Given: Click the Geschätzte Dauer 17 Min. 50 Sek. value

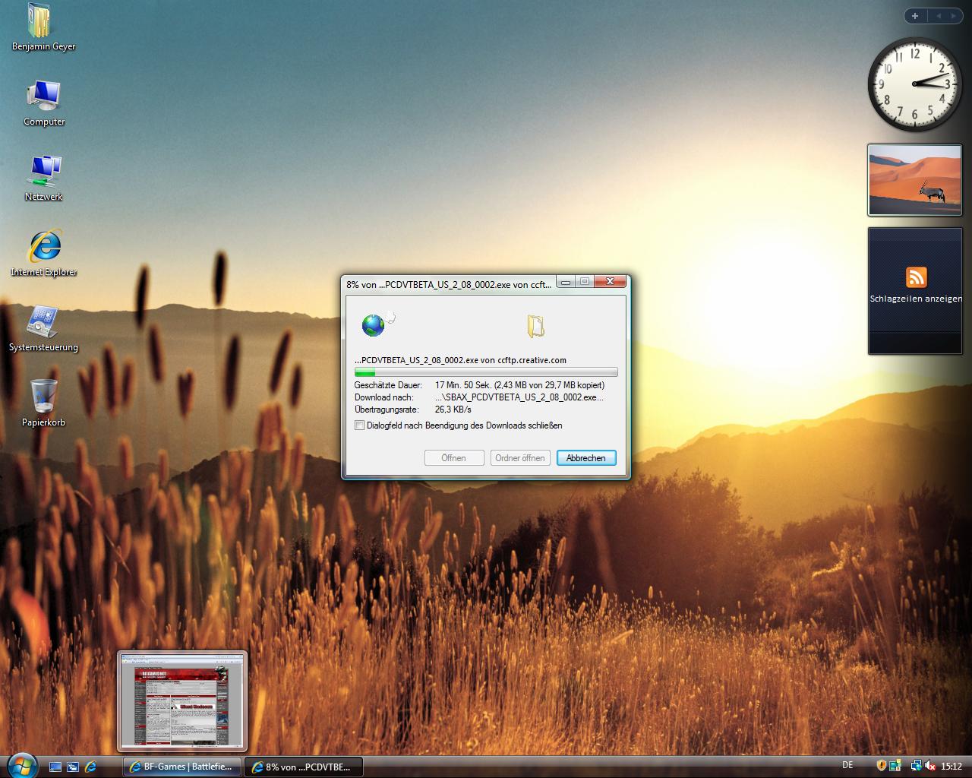Looking at the screenshot, I should coord(520,385).
